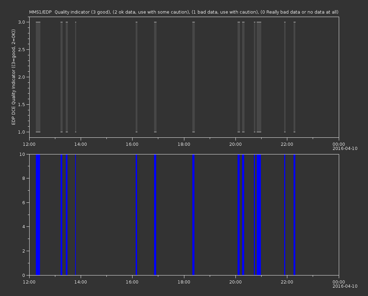Select the wide blue bar just after 12:00
Screen dimensions: 368x296
[38, 215]
